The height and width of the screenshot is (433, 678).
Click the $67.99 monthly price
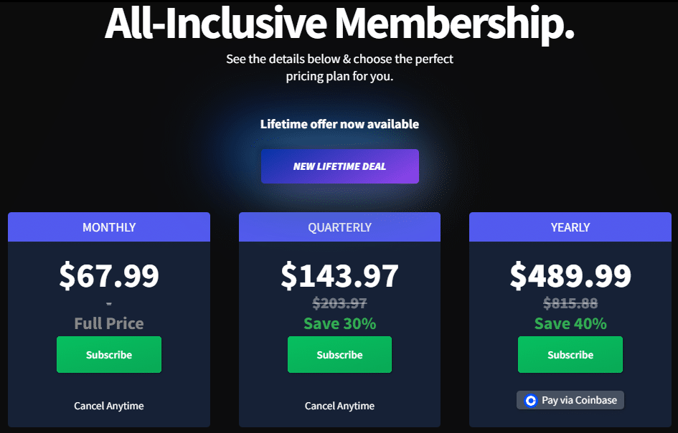(x=109, y=276)
